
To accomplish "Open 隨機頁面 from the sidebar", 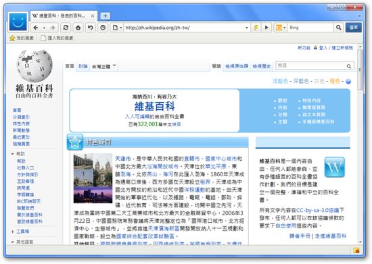I will (x=22, y=144).
